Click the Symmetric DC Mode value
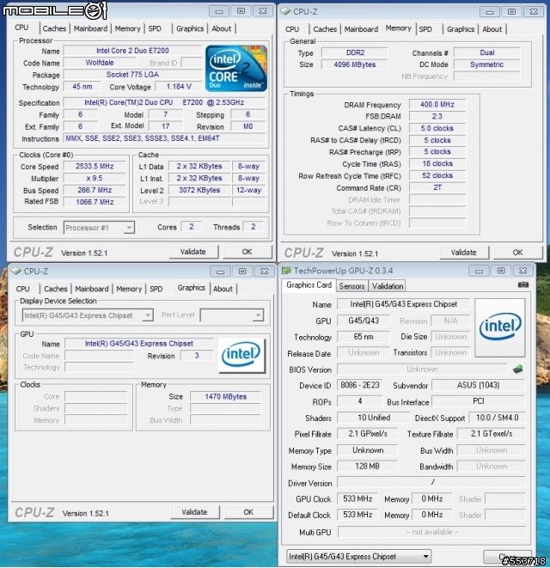 [486, 64]
